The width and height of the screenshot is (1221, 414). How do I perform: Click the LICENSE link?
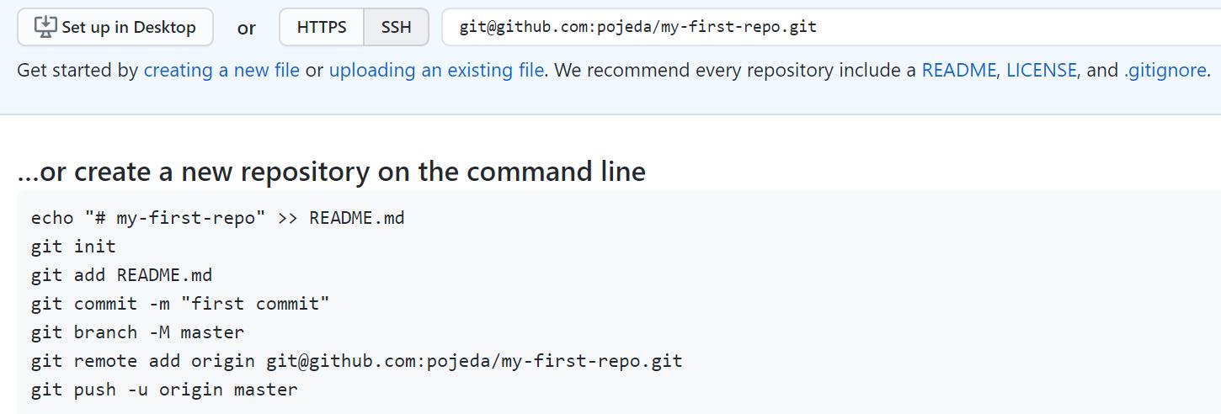pos(1041,71)
